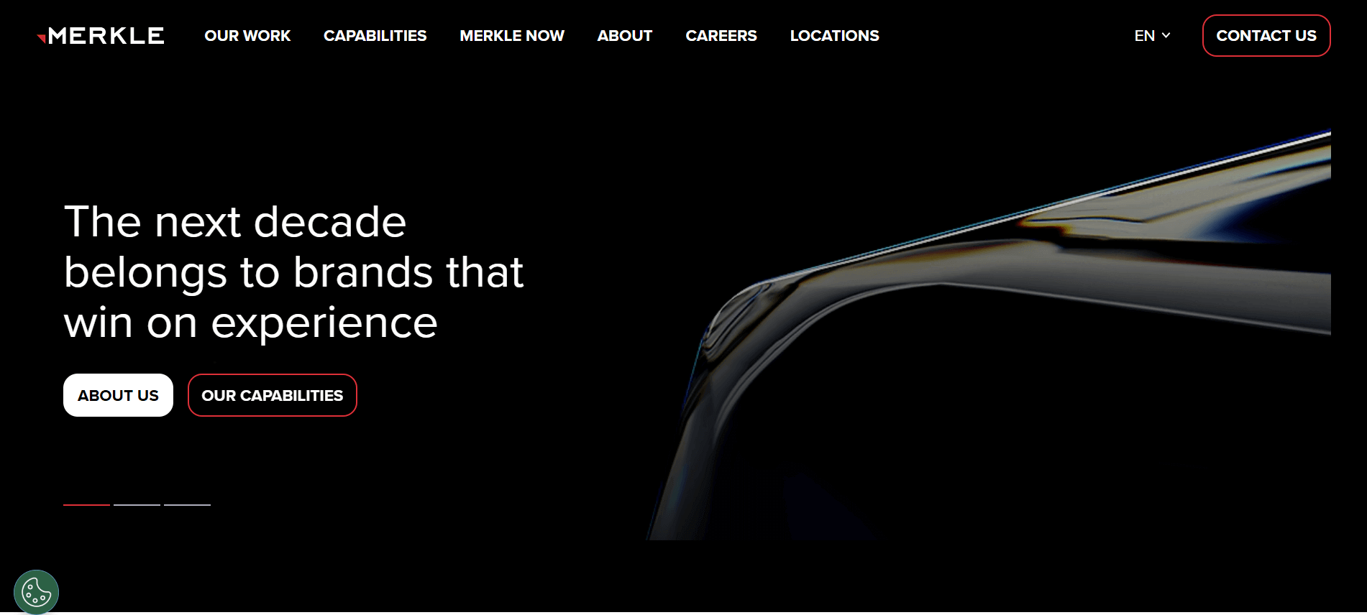Click the abstract hero artwork image
The image size is (1367, 615).
click(989, 334)
